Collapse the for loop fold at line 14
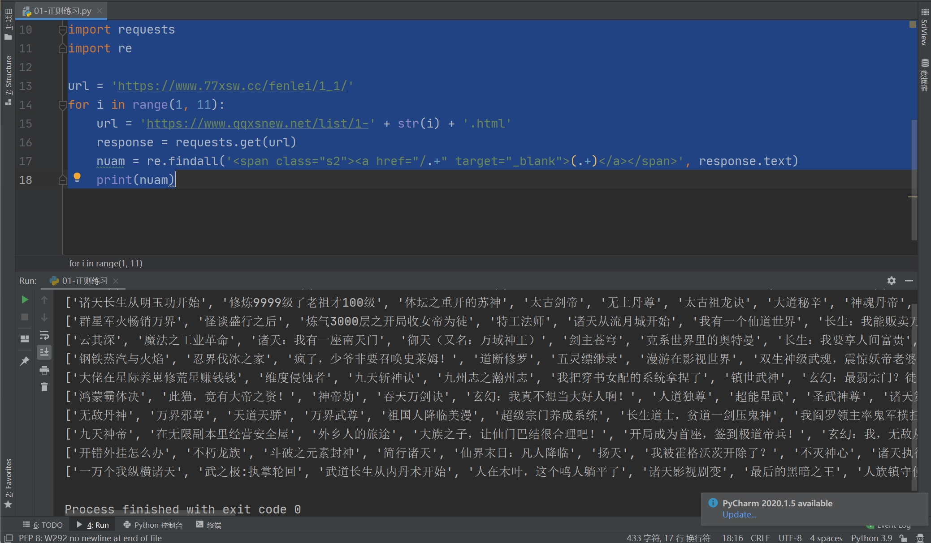This screenshot has width=931, height=543. pyautogui.click(x=63, y=105)
